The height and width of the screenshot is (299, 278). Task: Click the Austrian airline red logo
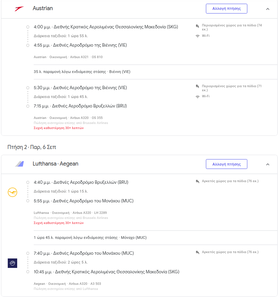click(19, 8)
